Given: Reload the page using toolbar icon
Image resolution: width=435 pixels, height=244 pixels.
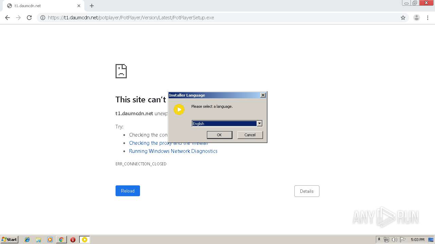Looking at the screenshot, I should [x=29, y=18].
